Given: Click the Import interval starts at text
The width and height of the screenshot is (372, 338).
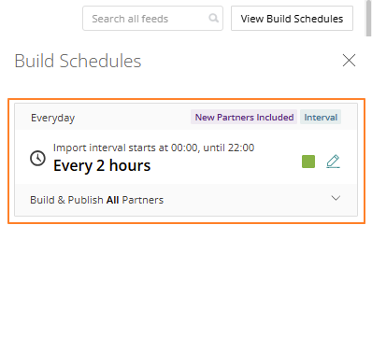Looking at the screenshot, I should coord(110,148).
